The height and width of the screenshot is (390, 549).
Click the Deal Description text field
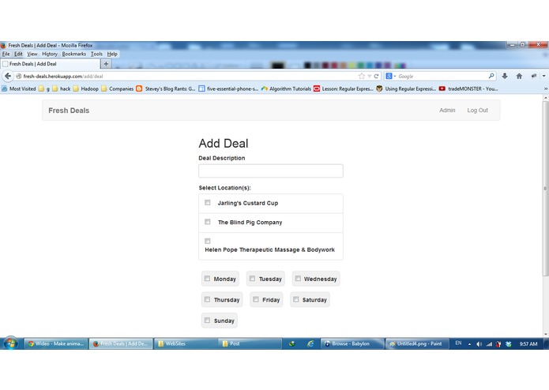271,171
